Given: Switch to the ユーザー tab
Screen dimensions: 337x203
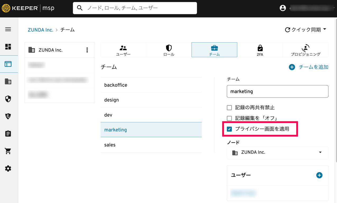Looking at the screenshot, I should 123,50.
